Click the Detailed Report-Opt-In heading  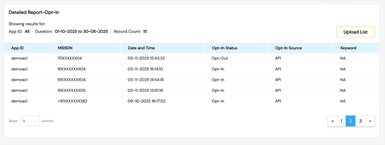click(x=34, y=13)
